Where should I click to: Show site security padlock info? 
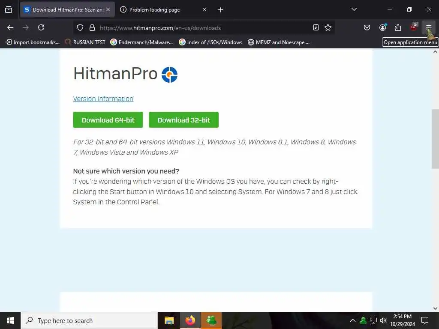[92, 28]
